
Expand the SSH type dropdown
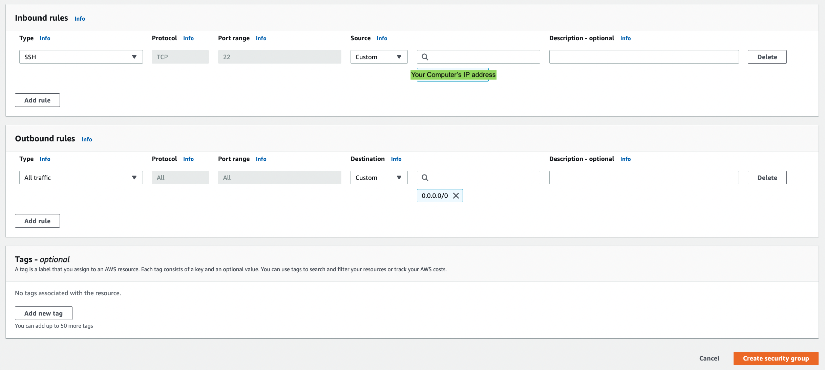click(x=81, y=57)
